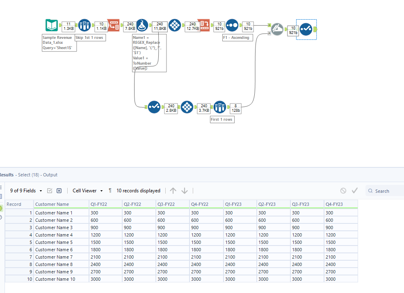The image size is (404, 293).
Task: Open the Dynamic Rename gear tool
Action: tap(277, 29)
